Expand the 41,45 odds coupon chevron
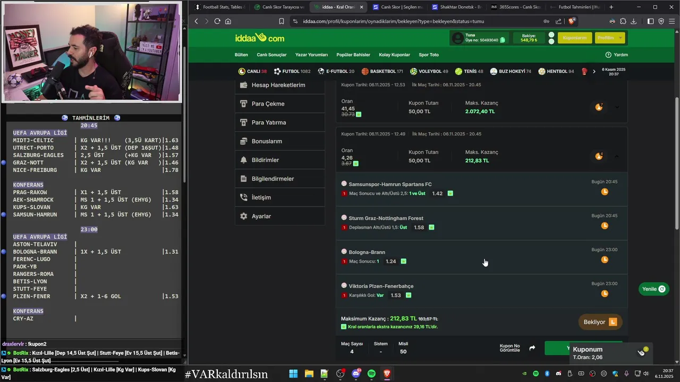This screenshot has height=382, width=680. click(x=617, y=107)
